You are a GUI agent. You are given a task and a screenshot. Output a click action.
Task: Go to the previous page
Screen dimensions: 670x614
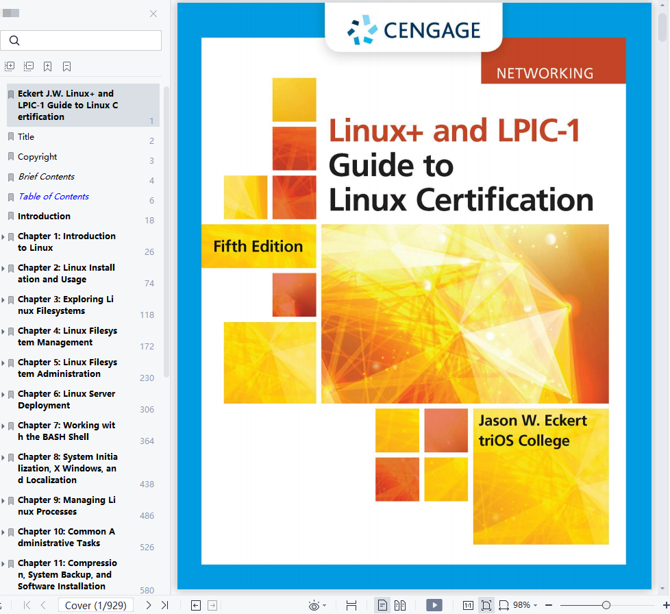43,605
